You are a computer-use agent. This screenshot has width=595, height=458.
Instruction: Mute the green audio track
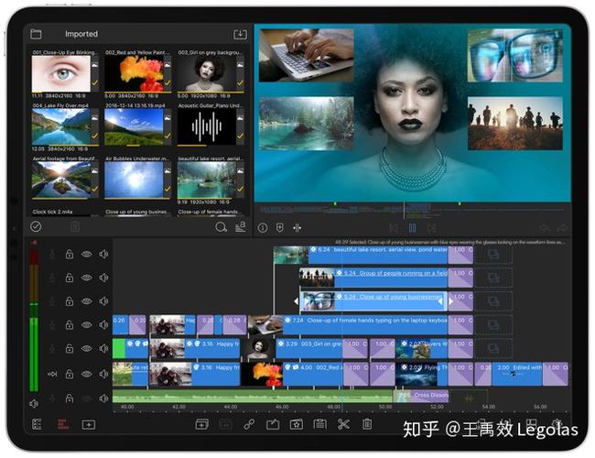[103, 398]
